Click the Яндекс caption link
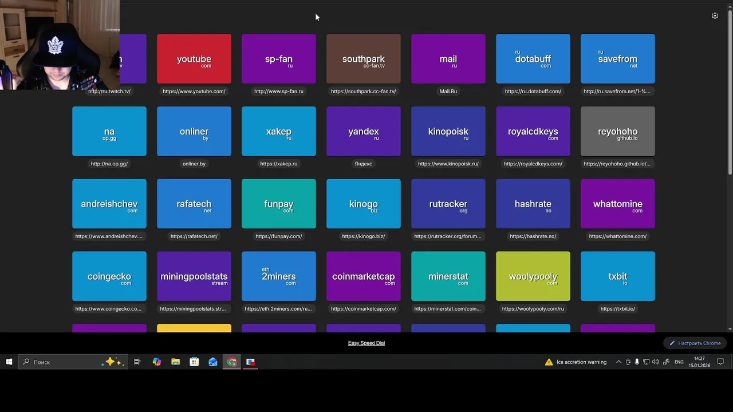 click(364, 164)
